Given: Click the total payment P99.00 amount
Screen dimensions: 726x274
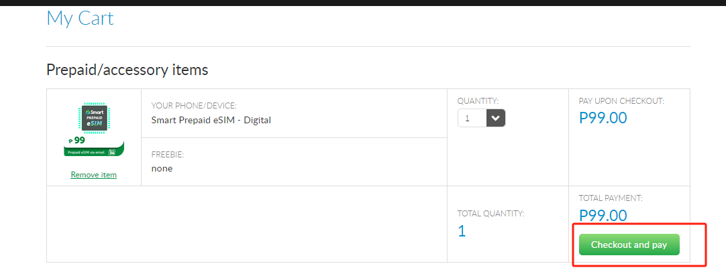Looking at the screenshot, I should (603, 216).
